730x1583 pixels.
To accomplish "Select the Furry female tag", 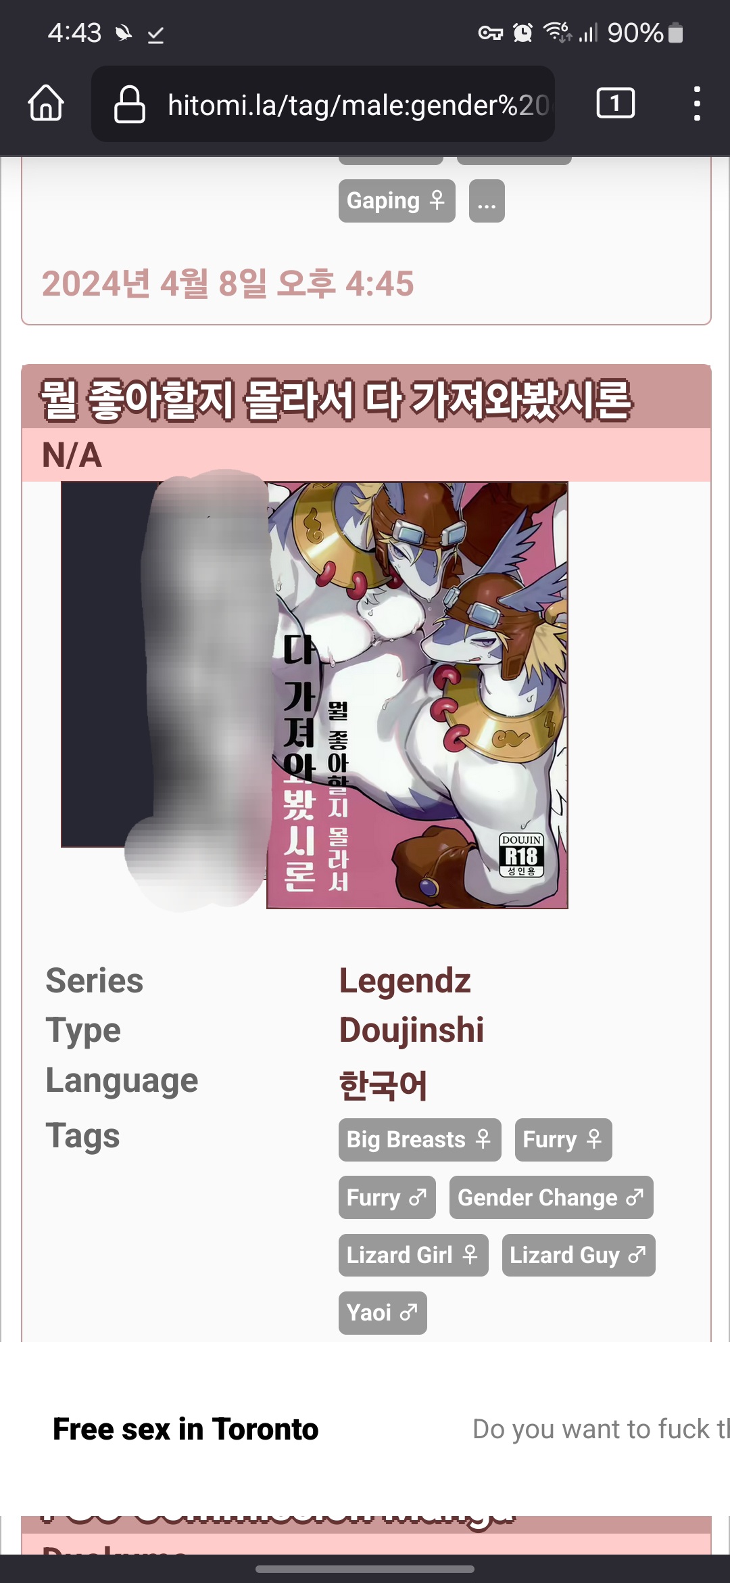I will point(564,1140).
